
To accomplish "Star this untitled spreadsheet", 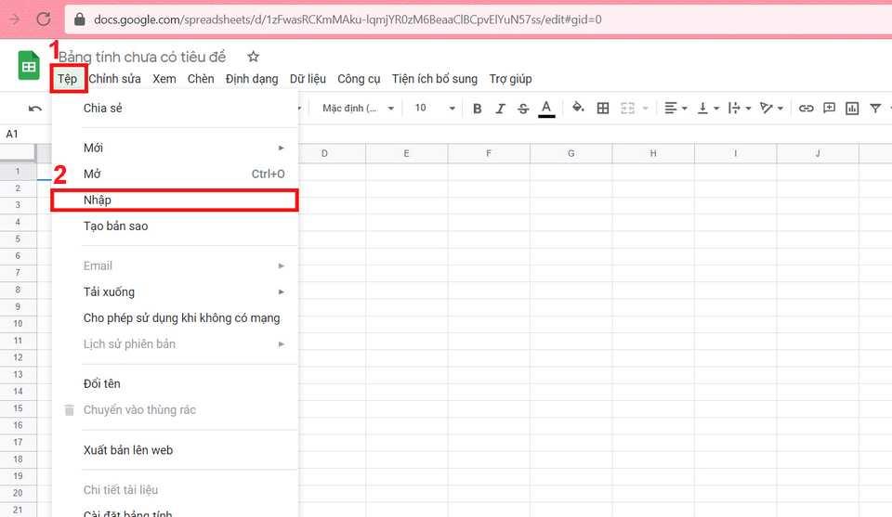I will point(253,57).
